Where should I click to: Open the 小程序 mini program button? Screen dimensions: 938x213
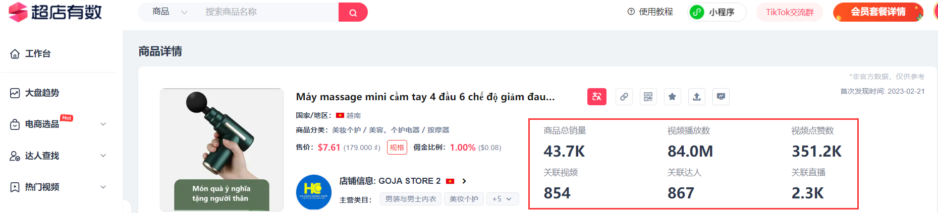pos(717,12)
